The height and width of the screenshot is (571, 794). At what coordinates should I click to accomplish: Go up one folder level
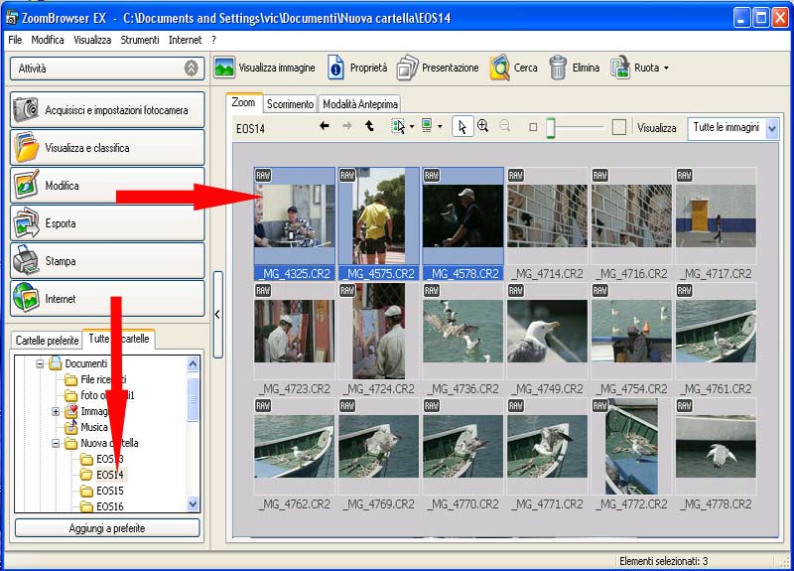click(x=369, y=127)
